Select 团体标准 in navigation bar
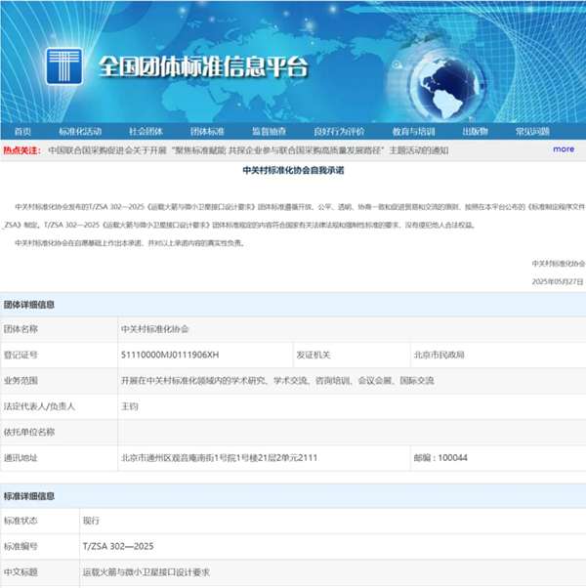Image resolution: width=586 pixels, height=588 pixels. coord(207,132)
